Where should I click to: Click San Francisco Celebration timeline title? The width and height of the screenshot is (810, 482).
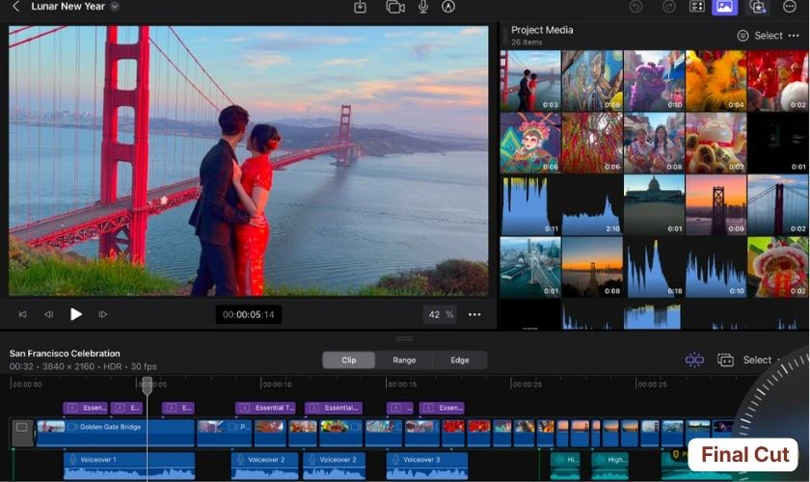pos(65,354)
